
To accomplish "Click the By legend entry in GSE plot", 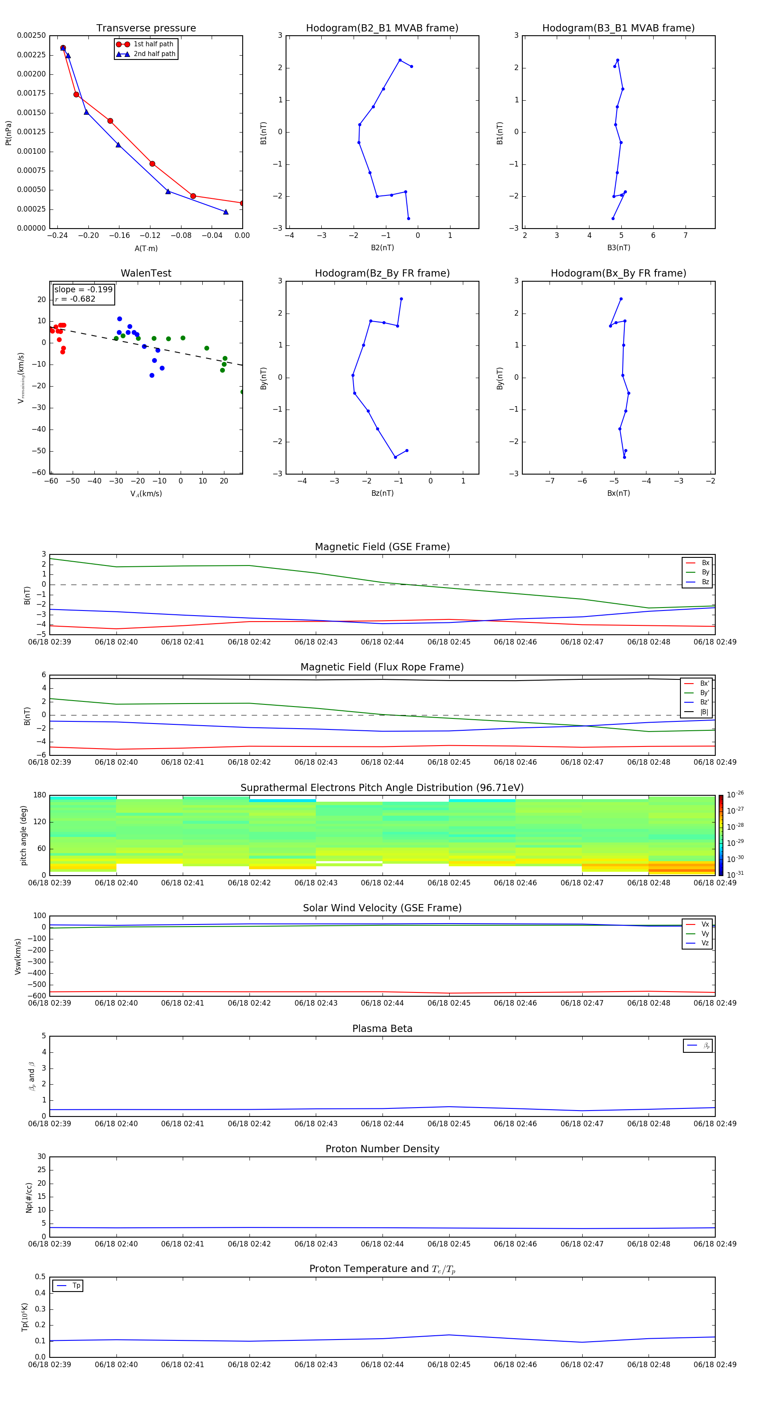I will pyautogui.click(x=697, y=572).
